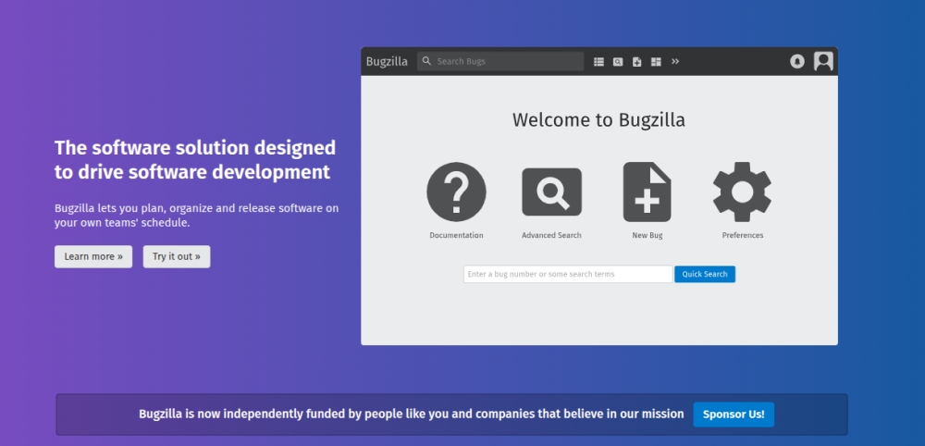Click the Learn more » button
The height and width of the screenshot is (446, 925).
point(93,256)
